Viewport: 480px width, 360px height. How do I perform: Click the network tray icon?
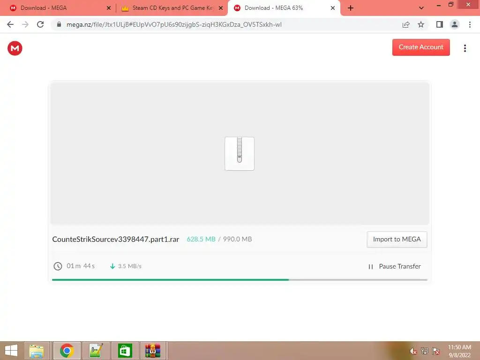click(x=425, y=351)
